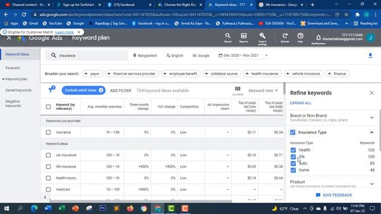
Task: Open the browser Extensions puzzle icon
Action: pos(357,14)
